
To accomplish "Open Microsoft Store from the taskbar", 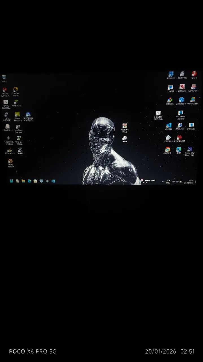I will pos(35,181).
